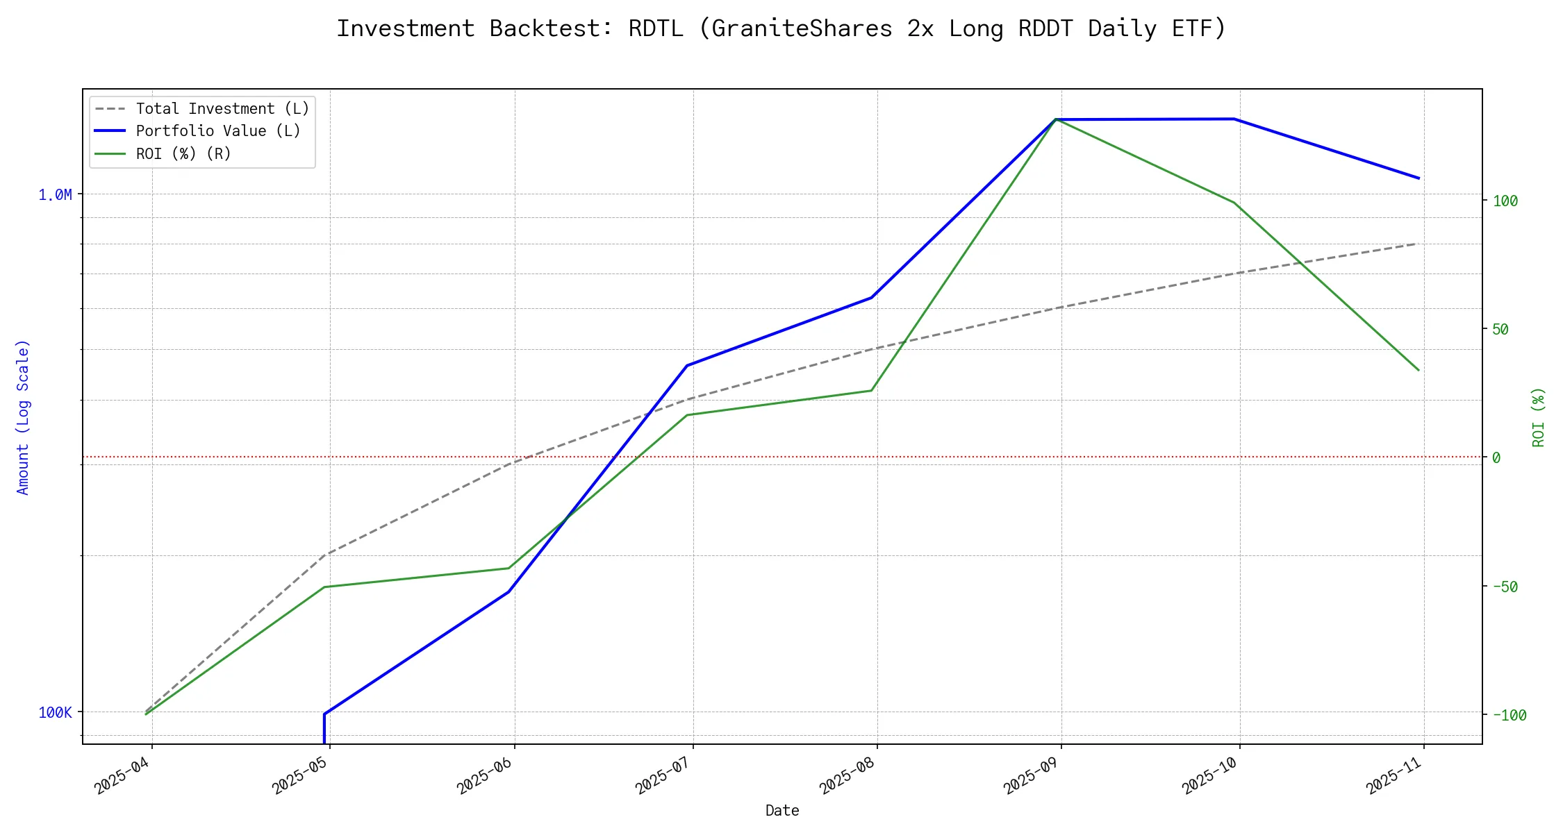Click the Date x-axis title
The height and width of the screenshot is (833, 1563).
(782, 811)
